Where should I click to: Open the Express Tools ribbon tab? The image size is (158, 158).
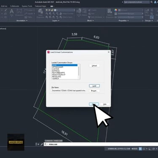pos(27,6)
